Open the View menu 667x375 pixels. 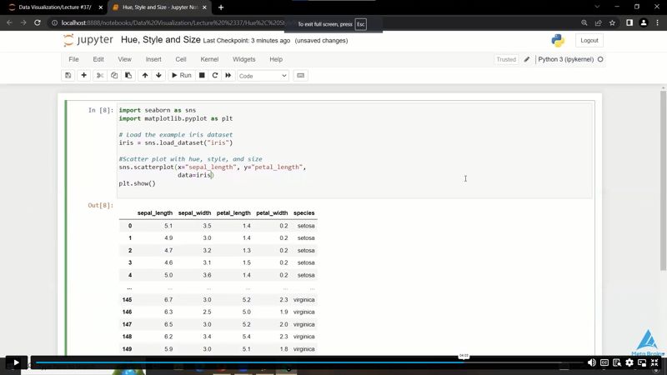pos(124,59)
